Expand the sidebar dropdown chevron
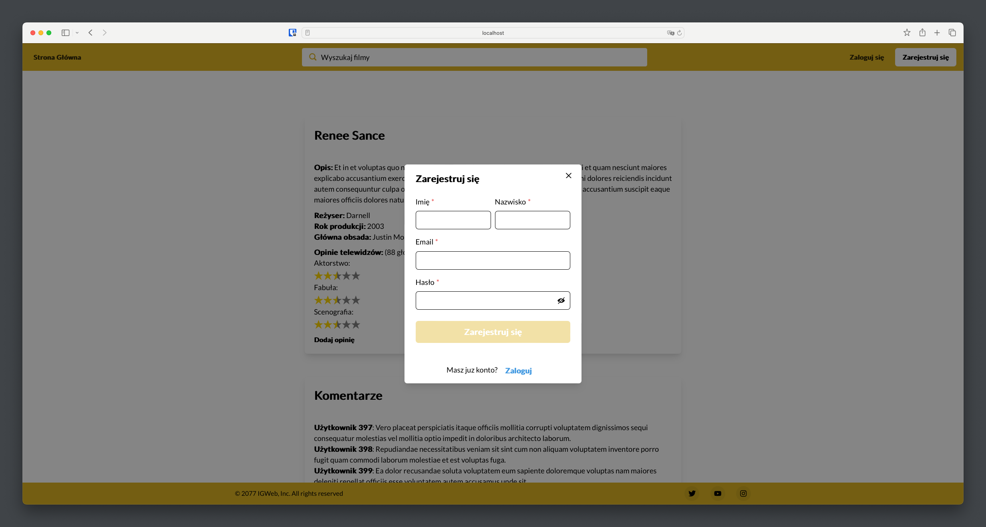The height and width of the screenshot is (527, 986). tap(77, 33)
